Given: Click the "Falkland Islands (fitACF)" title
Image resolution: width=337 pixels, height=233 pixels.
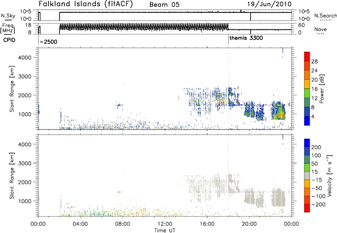Looking at the screenshot, I should (x=86, y=4).
